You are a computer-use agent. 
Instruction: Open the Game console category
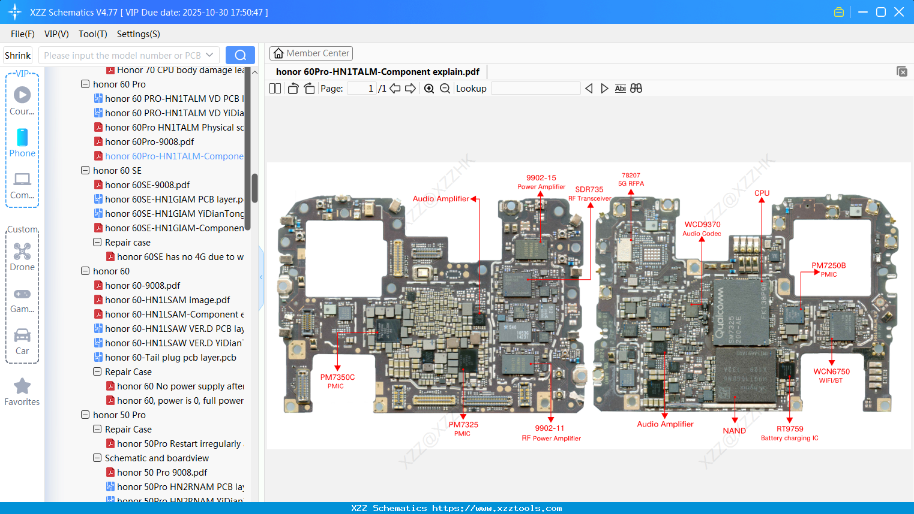tap(22, 300)
